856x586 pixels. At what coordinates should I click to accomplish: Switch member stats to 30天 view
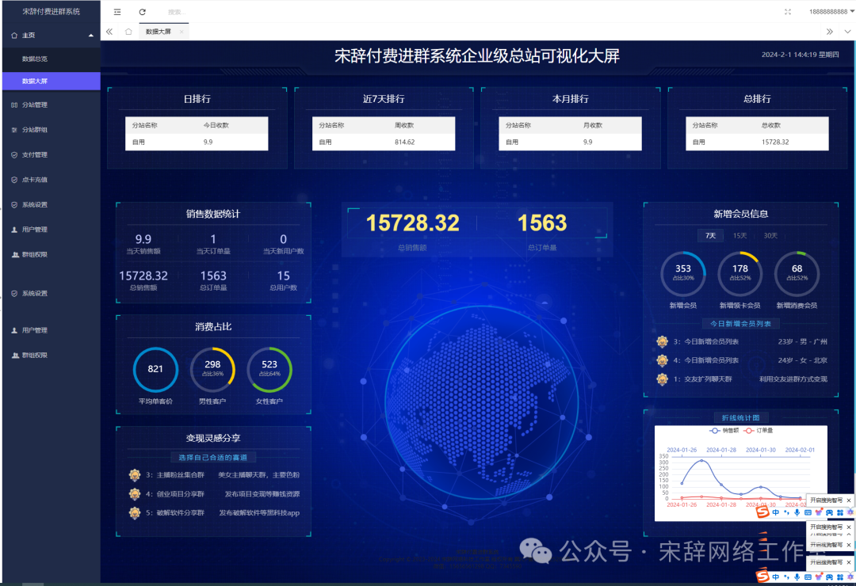point(771,235)
